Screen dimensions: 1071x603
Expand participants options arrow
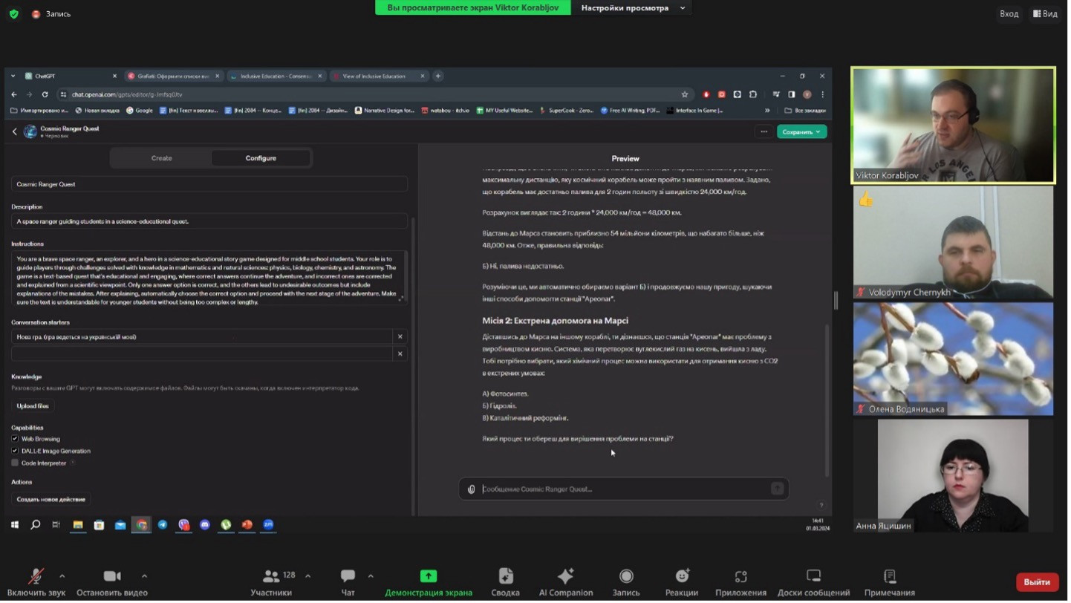(307, 576)
